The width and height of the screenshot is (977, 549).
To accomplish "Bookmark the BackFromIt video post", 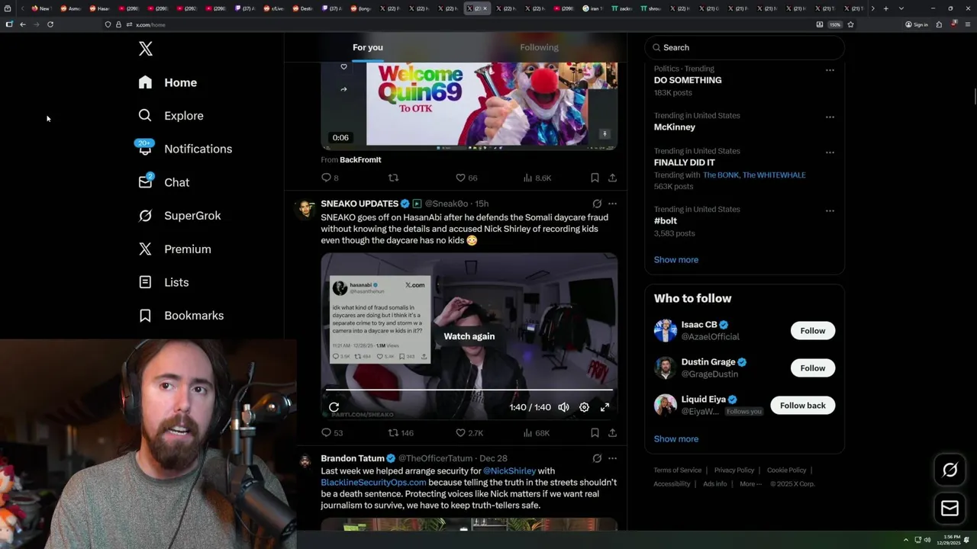I will coord(595,178).
